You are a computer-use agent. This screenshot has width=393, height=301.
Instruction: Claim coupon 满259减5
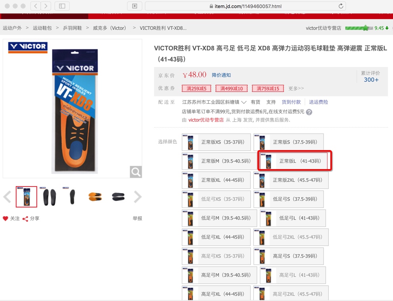[196, 88]
